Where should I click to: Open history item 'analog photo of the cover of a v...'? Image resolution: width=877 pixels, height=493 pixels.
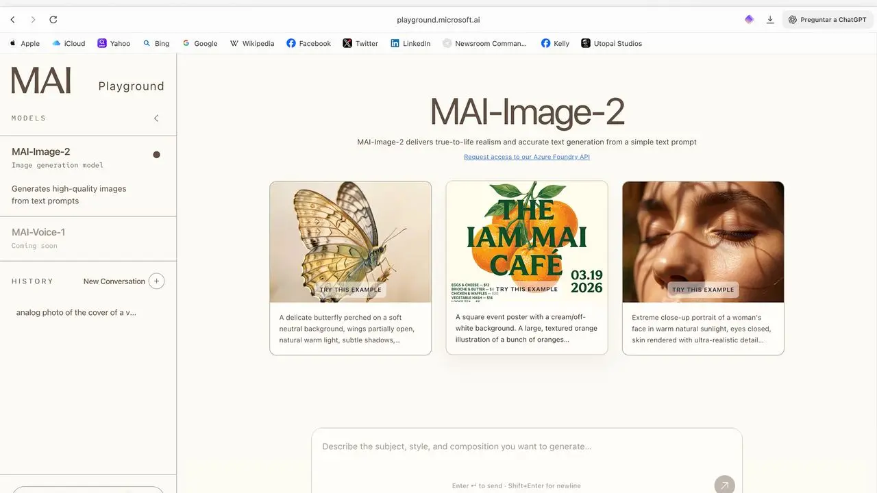(x=76, y=312)
